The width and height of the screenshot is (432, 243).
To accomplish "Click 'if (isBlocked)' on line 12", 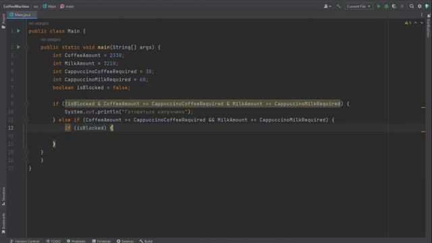I will point(86,128).
